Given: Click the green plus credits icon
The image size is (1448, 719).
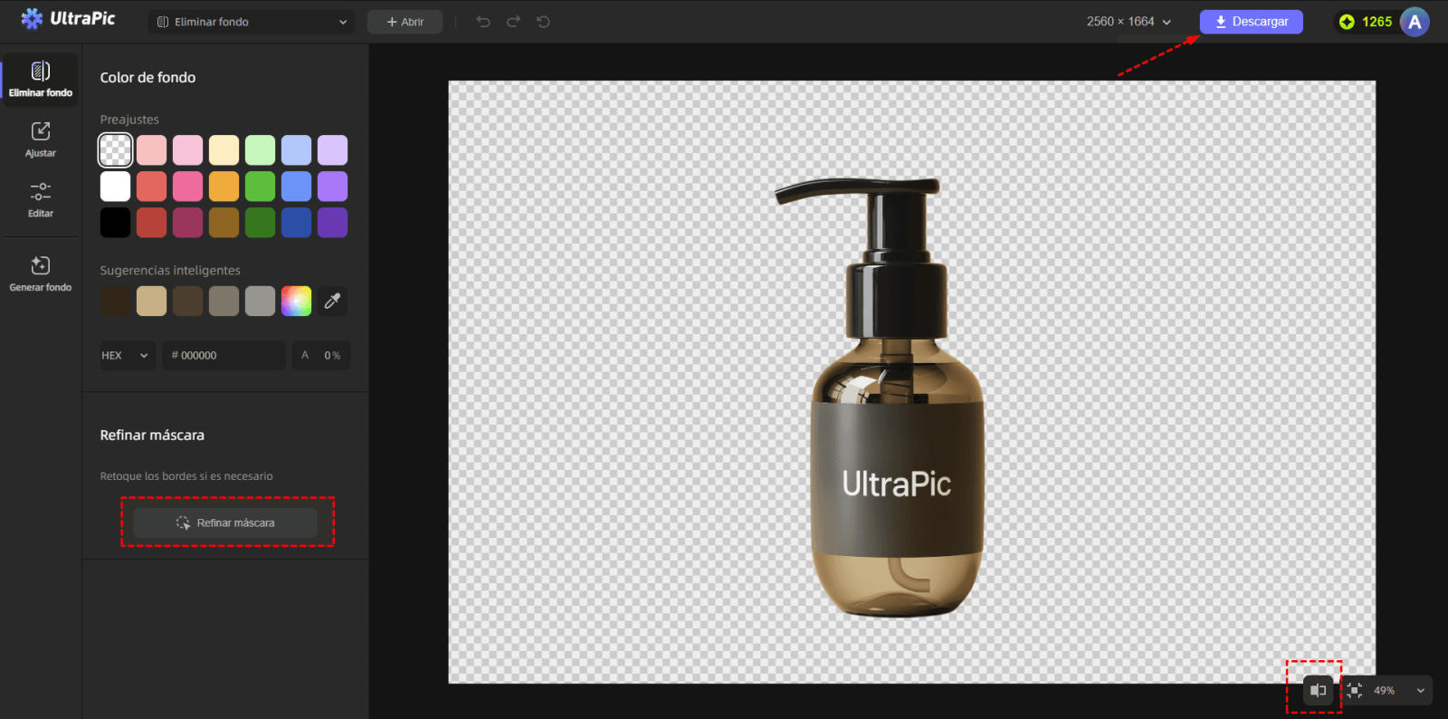Looking at the screenshot, I should coord(1347,22).
